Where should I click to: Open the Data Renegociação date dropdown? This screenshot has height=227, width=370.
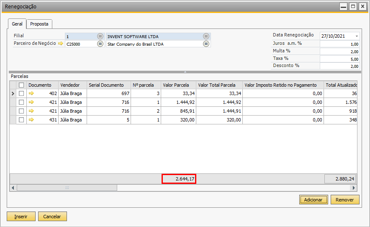point(357,36)
